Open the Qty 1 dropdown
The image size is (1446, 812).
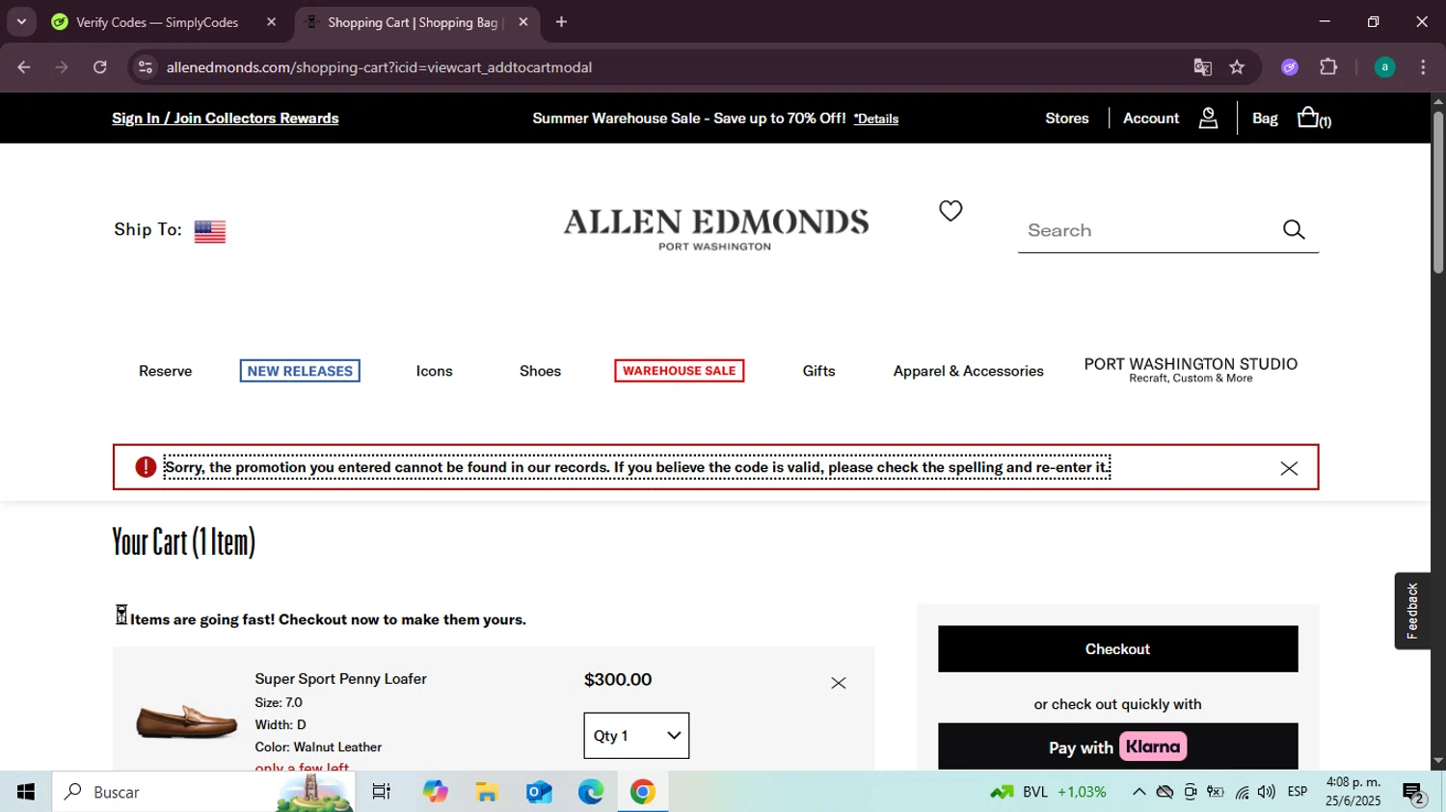(x=636, y=736)
